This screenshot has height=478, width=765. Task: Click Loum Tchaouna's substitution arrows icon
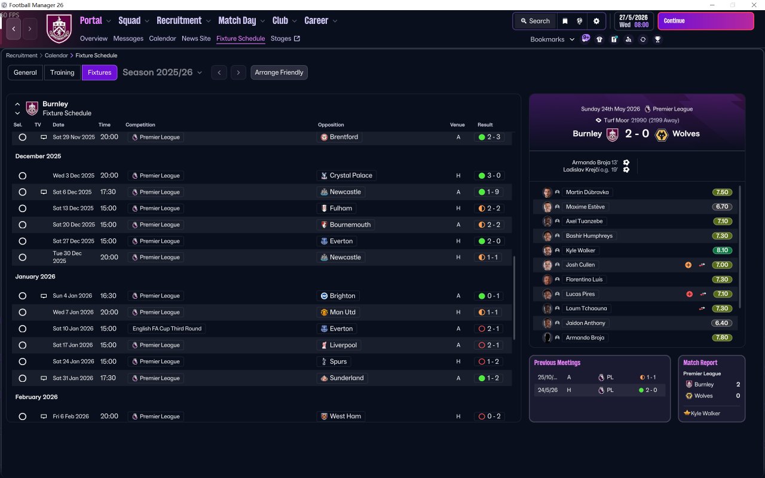coord(703,308)
